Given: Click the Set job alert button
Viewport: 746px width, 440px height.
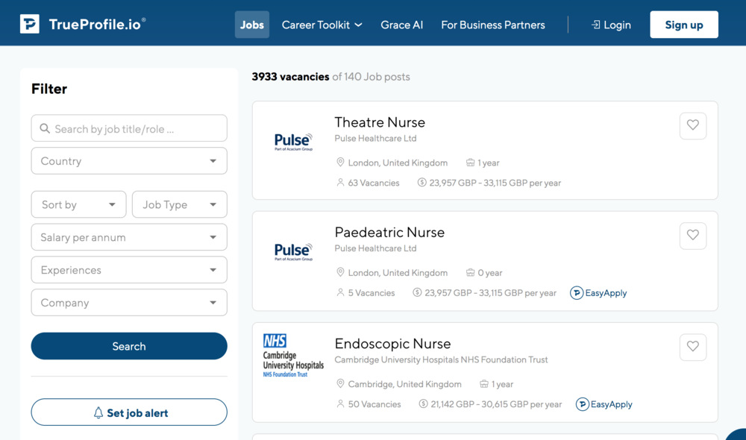Looking at the screenshot, I should (x=129, y=412).
